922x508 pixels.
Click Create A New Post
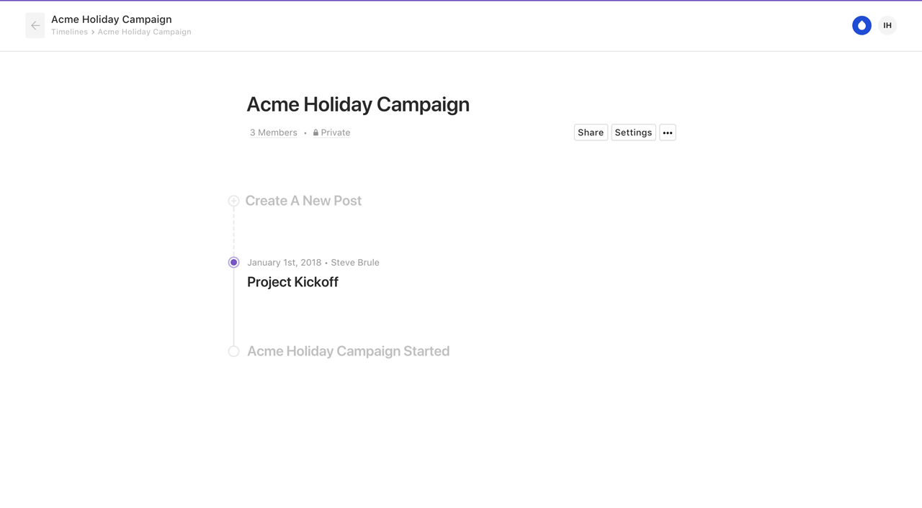pyautogui.click(x=303, y=201)
